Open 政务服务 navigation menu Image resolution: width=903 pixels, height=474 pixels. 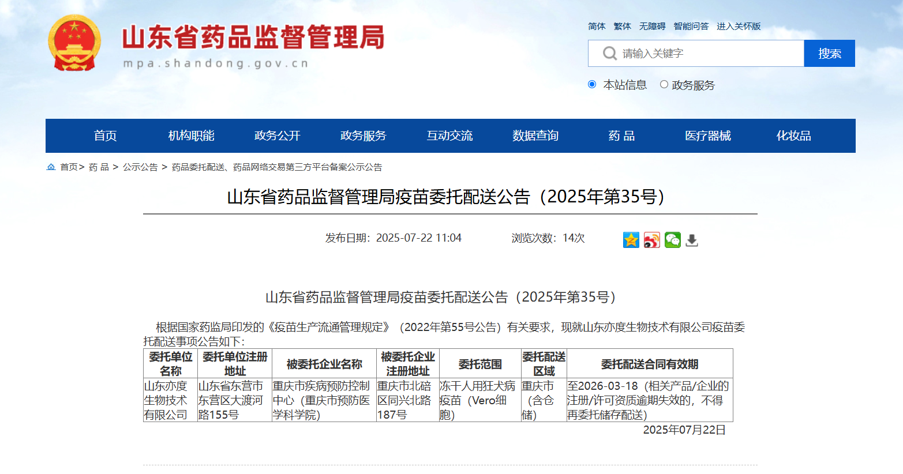[x=364, y=136]
